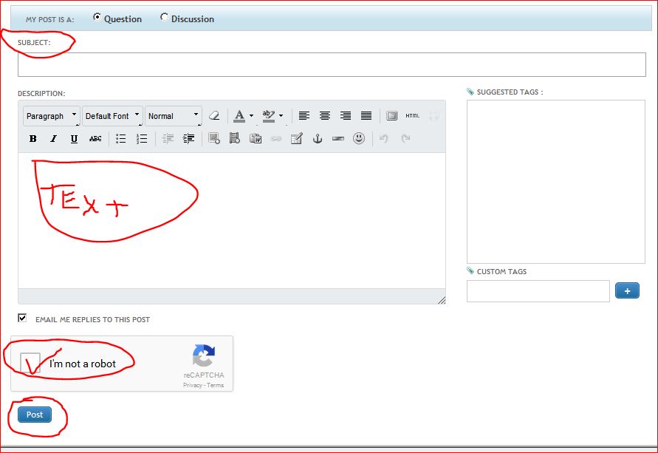The height and width of the screenshot is (453, 658).
Task: Expand the Default Font dropdown
Action: click(x=112, y=116)
